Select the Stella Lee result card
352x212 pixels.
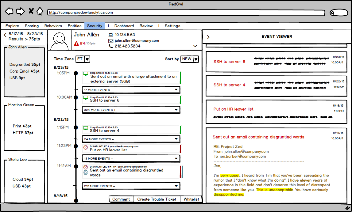pyautogui.click(x=24, y=181)
